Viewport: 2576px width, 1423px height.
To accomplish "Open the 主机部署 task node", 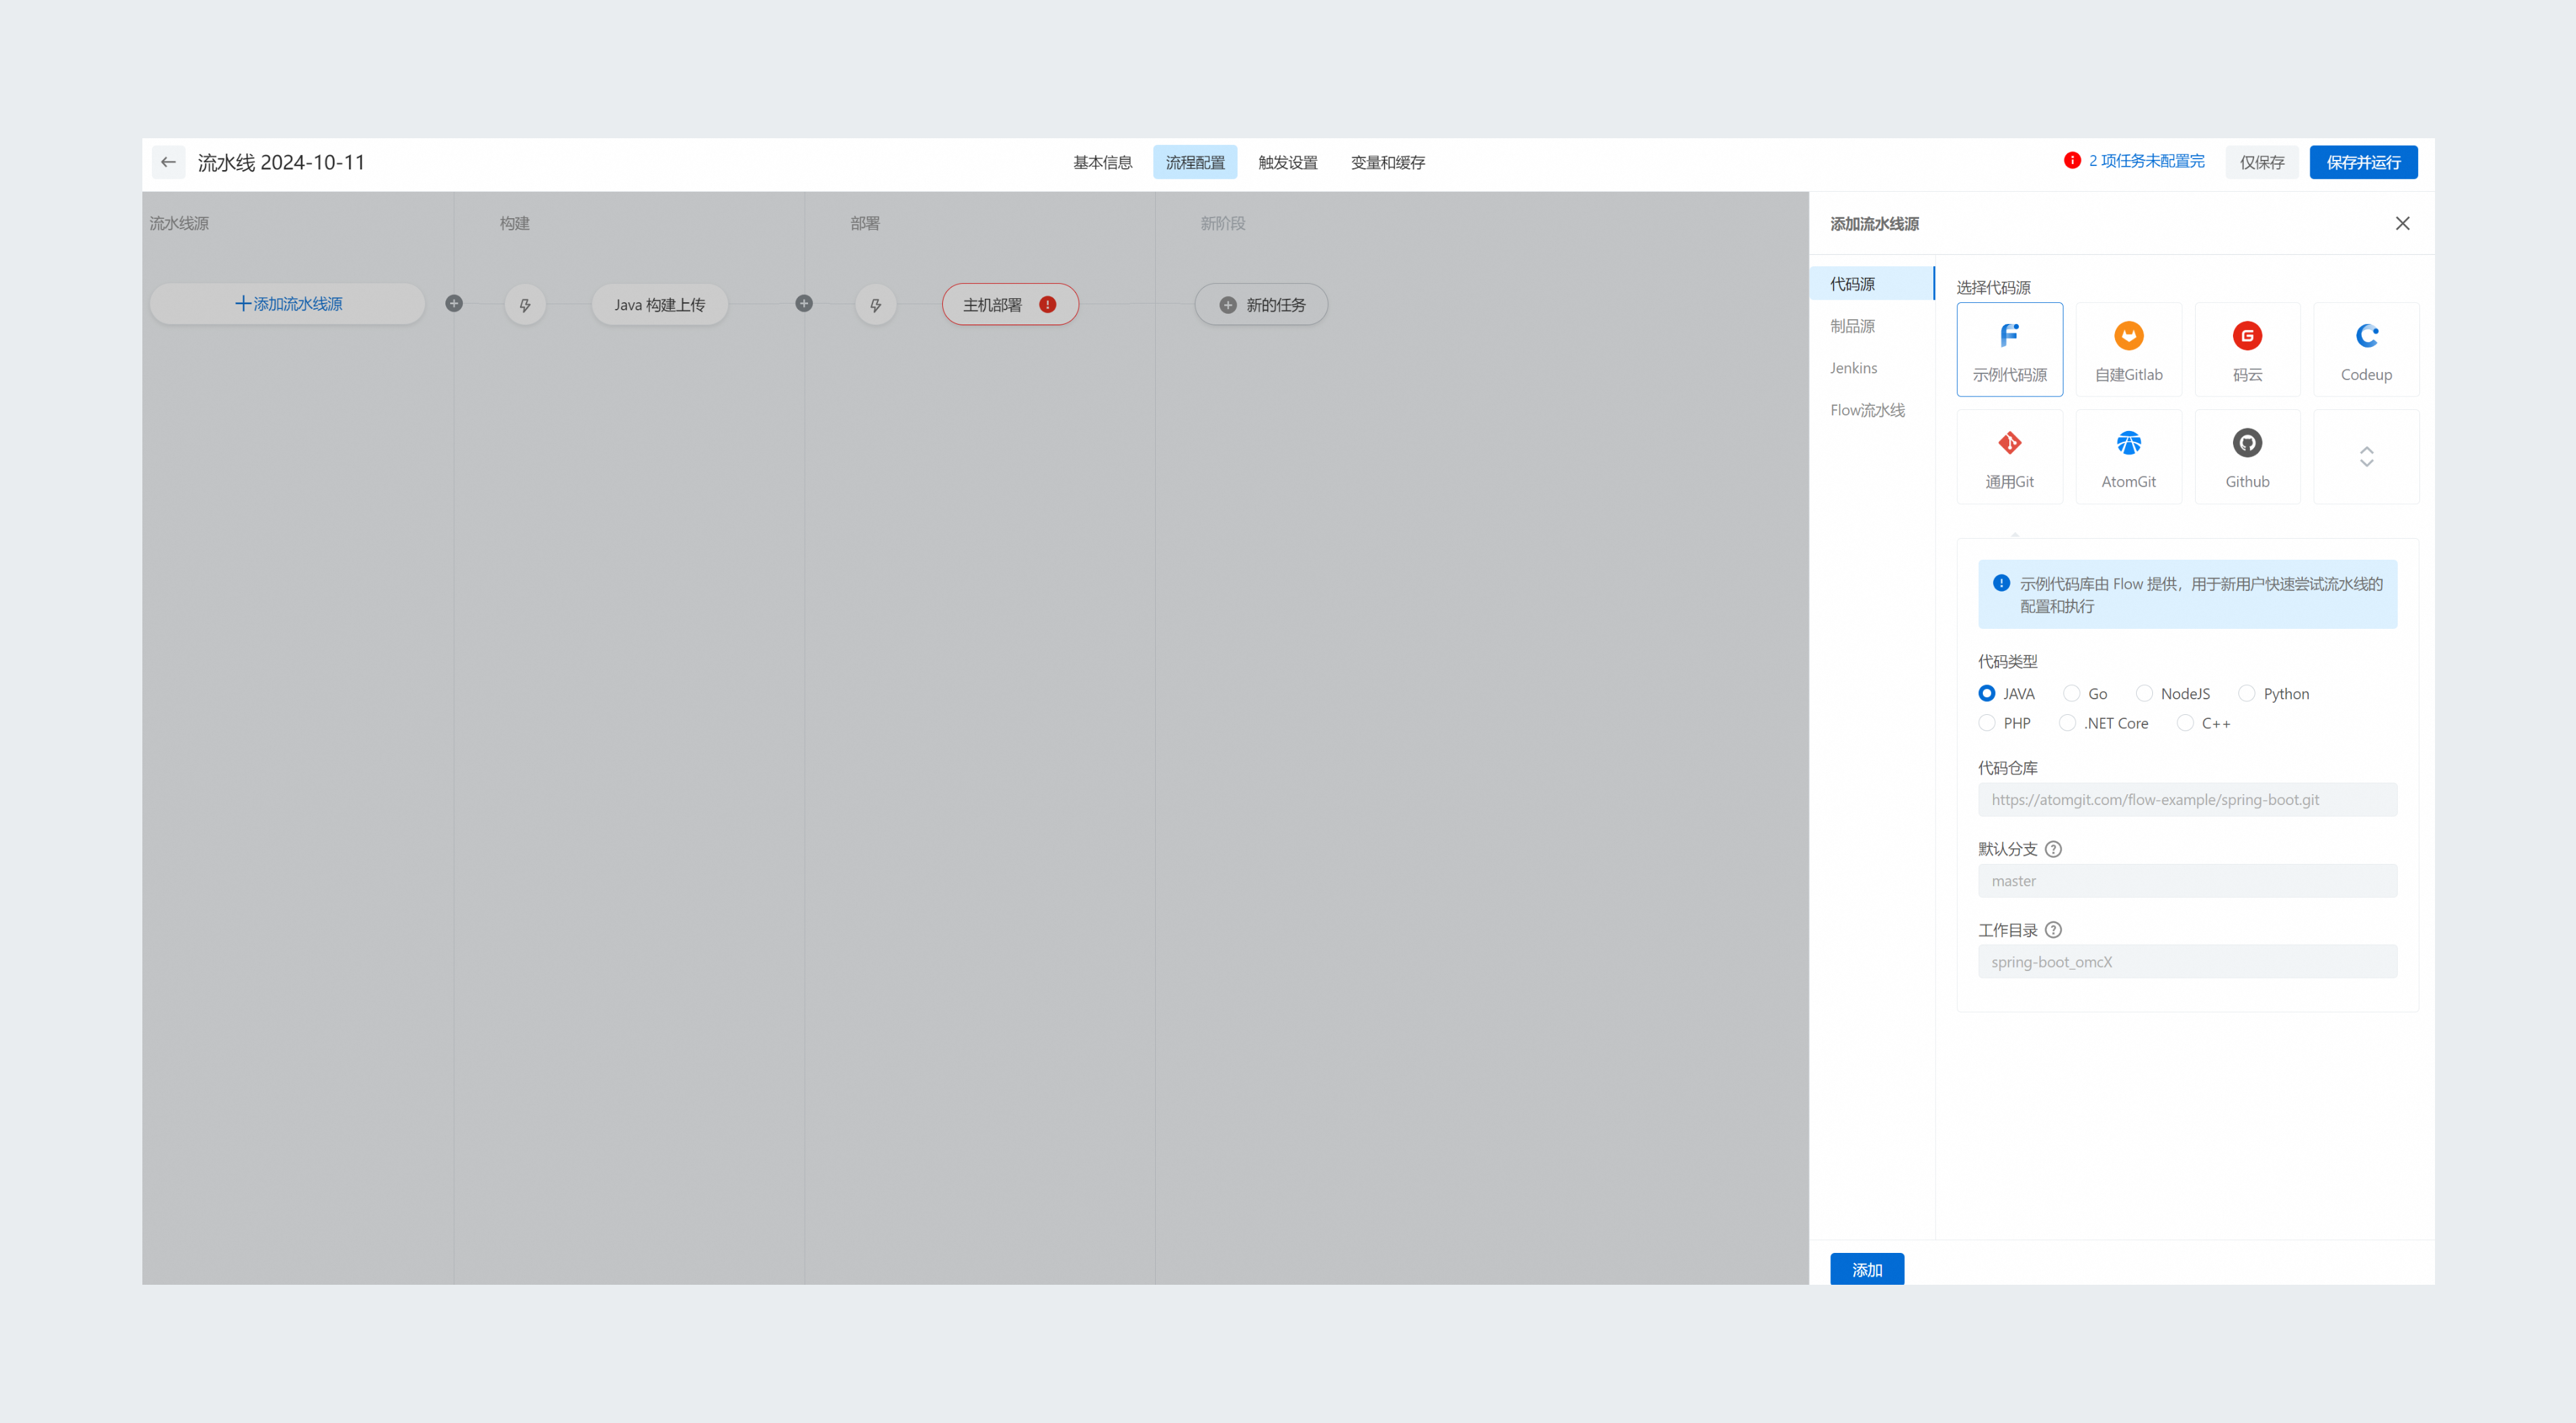I will pyautogui.click(x=1010, y=305).
